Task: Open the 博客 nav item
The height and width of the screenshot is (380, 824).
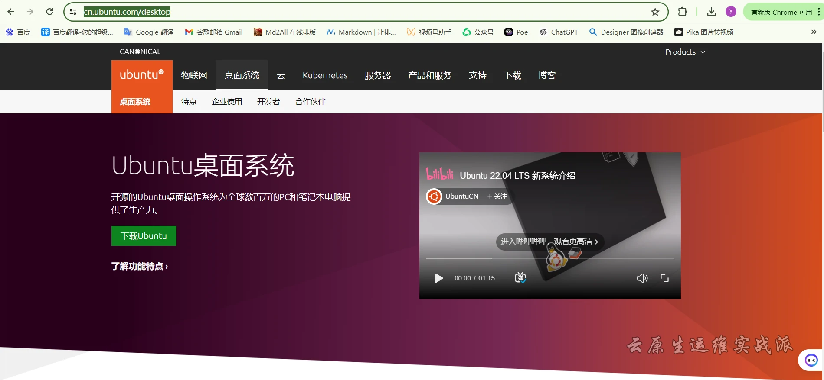Action: (547, 75)
